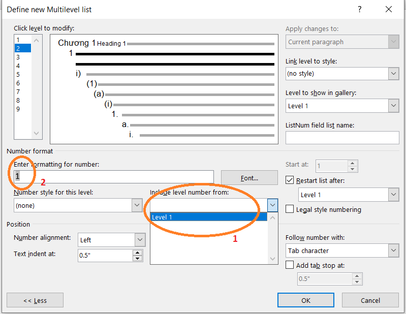The image size is (406, 314).
Task: Close the Define new Multilevel list dialog
Action: click(389, 9)
